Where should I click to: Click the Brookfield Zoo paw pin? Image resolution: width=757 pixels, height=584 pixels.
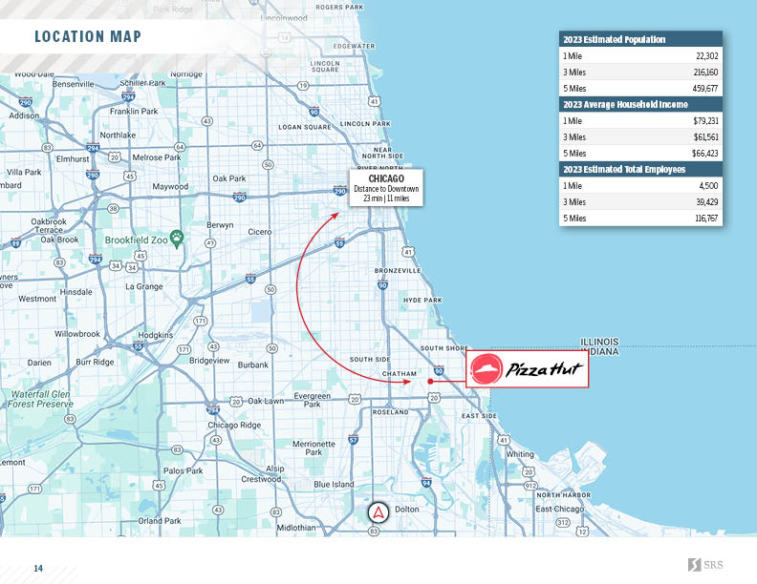177,239
